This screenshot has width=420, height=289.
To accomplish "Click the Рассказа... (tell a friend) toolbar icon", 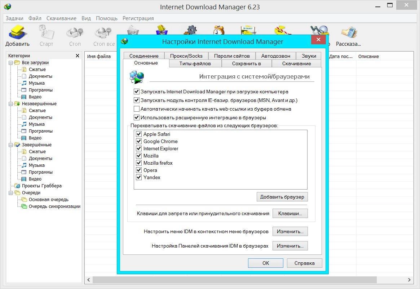I will tap(349, 32).
